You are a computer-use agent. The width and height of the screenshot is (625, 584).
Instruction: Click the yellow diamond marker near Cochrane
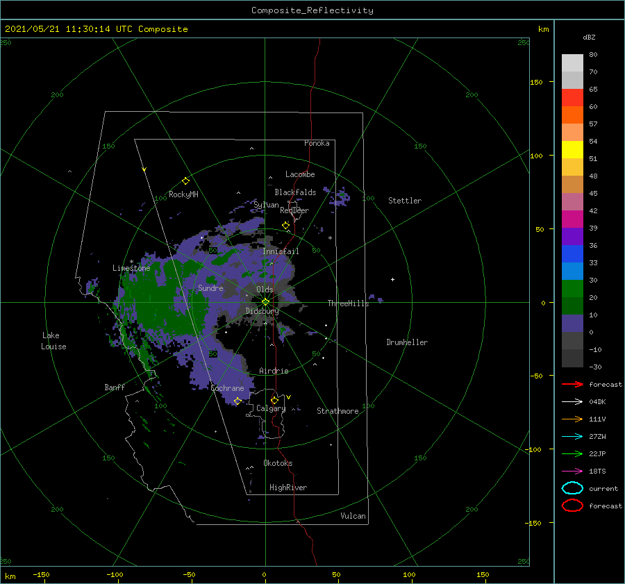(237, 401)
